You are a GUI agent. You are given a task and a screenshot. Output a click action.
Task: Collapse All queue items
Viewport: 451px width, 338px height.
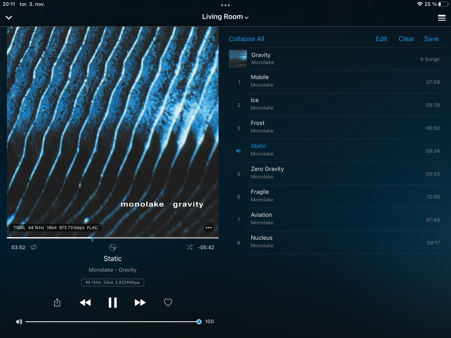246,39
